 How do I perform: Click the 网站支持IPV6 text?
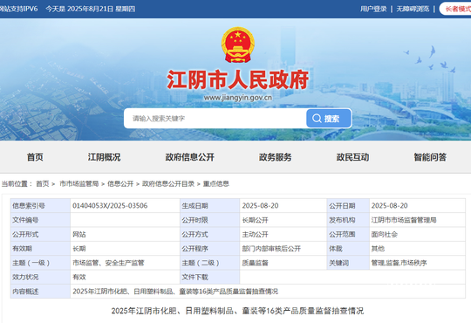18,9
